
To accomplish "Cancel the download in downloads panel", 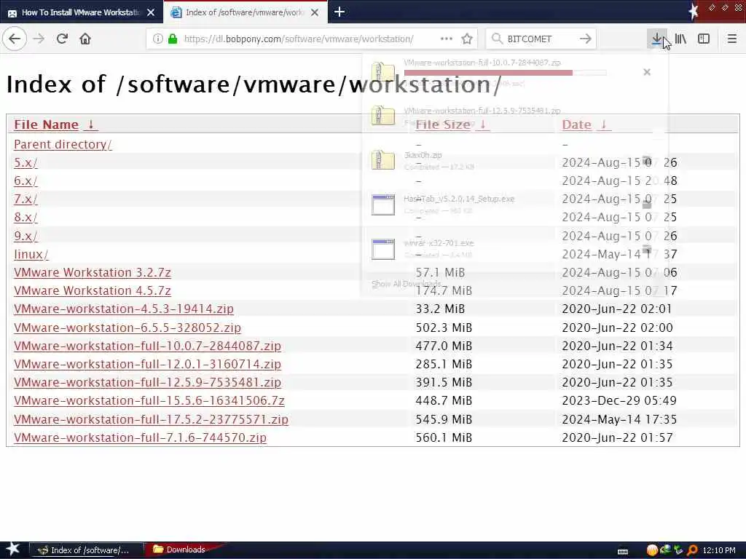I will pyautogui.click(x=647, y=72).
